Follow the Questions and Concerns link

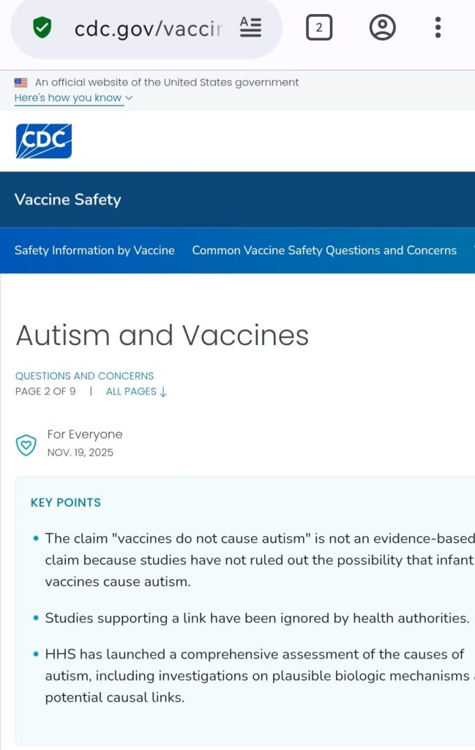coord(85,376)
